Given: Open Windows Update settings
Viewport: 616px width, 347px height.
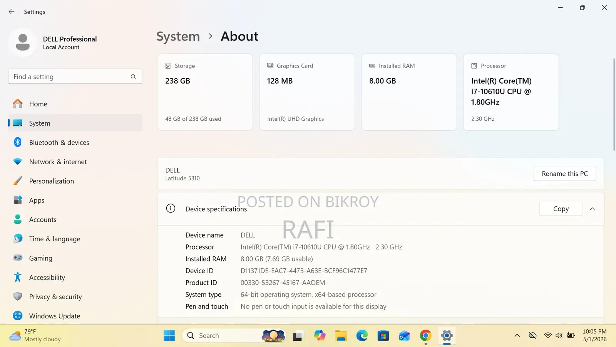Looking at the screenshot, I should 75,316.
